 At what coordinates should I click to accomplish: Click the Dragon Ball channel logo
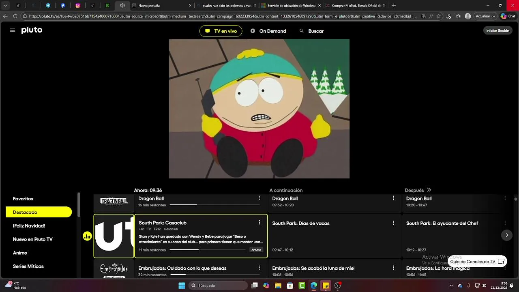pyautogui.click(x=114, y=201)
